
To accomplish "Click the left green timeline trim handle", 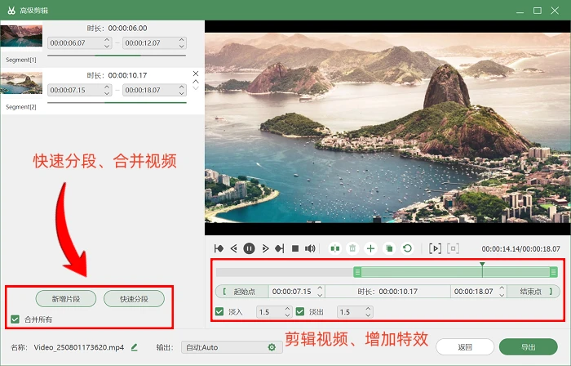I will (357, 272).
